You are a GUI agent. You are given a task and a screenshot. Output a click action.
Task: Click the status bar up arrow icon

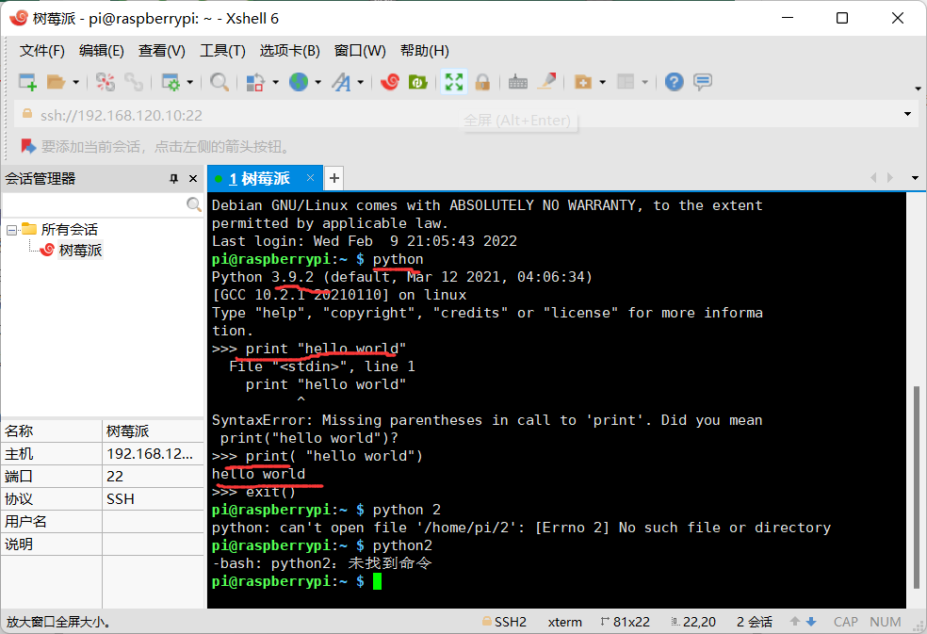point(795,622)
